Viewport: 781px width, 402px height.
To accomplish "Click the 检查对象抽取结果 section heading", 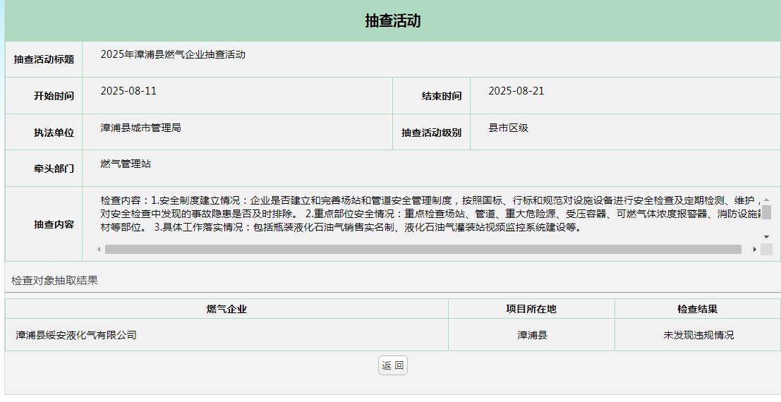I will pyautogui.click(x=54, y=280).
